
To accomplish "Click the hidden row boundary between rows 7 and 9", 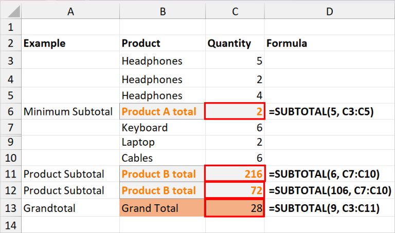I will 11,135.
